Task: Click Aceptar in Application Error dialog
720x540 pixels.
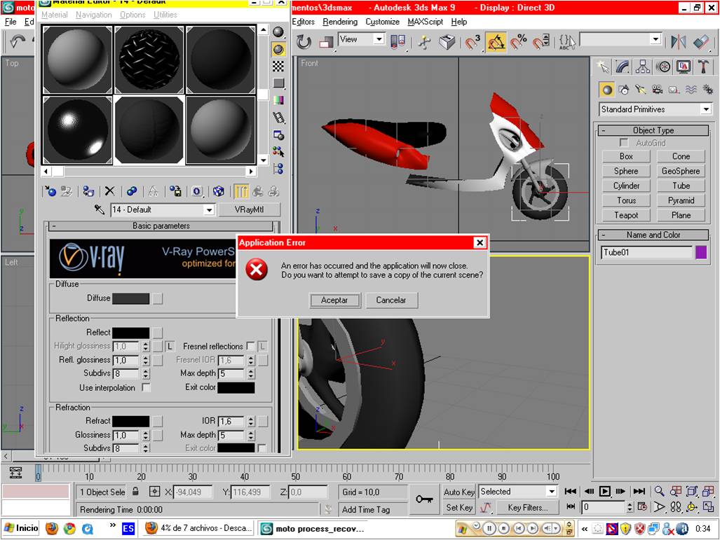Action: 334,300
